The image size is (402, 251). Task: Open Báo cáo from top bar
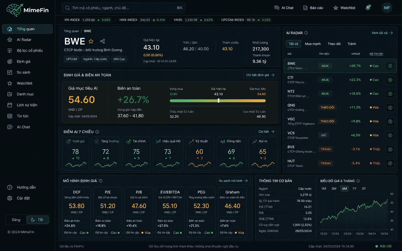pos(313,8)
